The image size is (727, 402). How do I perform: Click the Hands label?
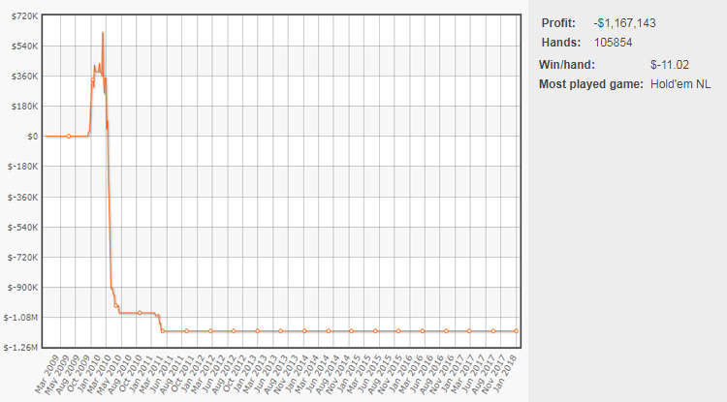tap(560, 42)
